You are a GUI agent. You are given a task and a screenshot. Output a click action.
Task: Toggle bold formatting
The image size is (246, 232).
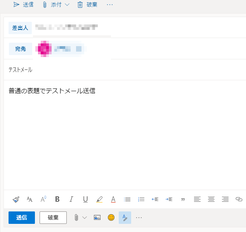57,199
